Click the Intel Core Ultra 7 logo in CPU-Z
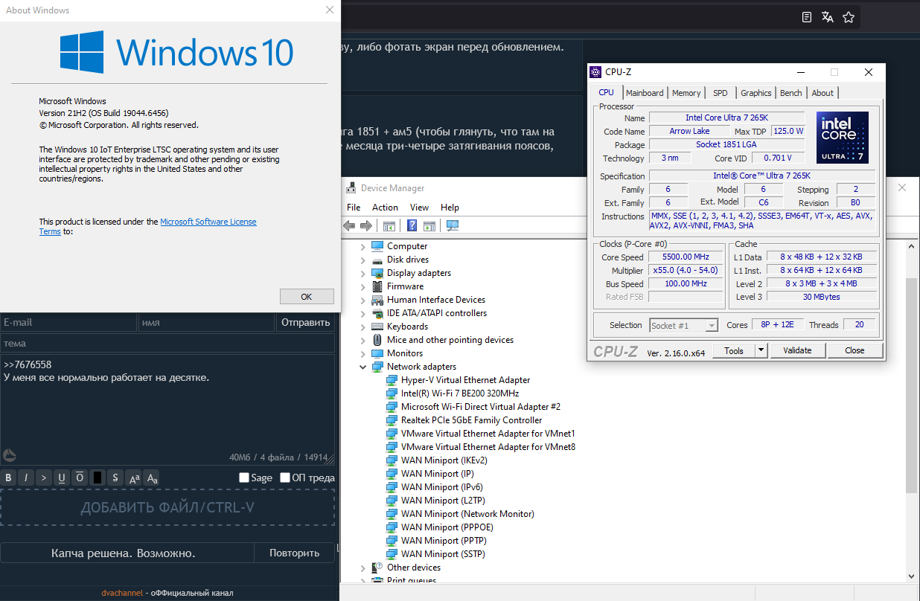Image resolution: width=920 pixels, height=601 pixels. coord(842,138)
